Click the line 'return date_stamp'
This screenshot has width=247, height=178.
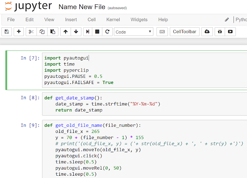(79, 110)
